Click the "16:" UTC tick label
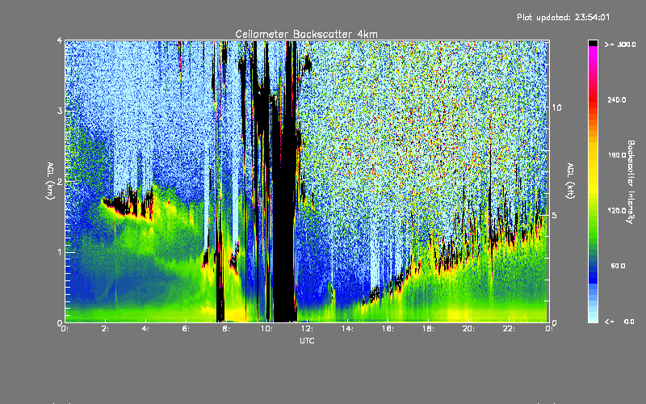 click(x=388, y=329)
